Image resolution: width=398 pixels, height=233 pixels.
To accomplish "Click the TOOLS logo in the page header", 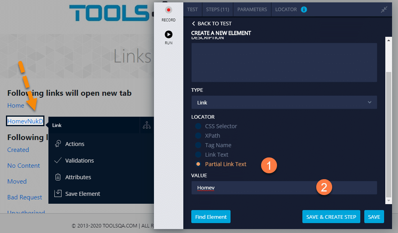I will pos(110,13).
